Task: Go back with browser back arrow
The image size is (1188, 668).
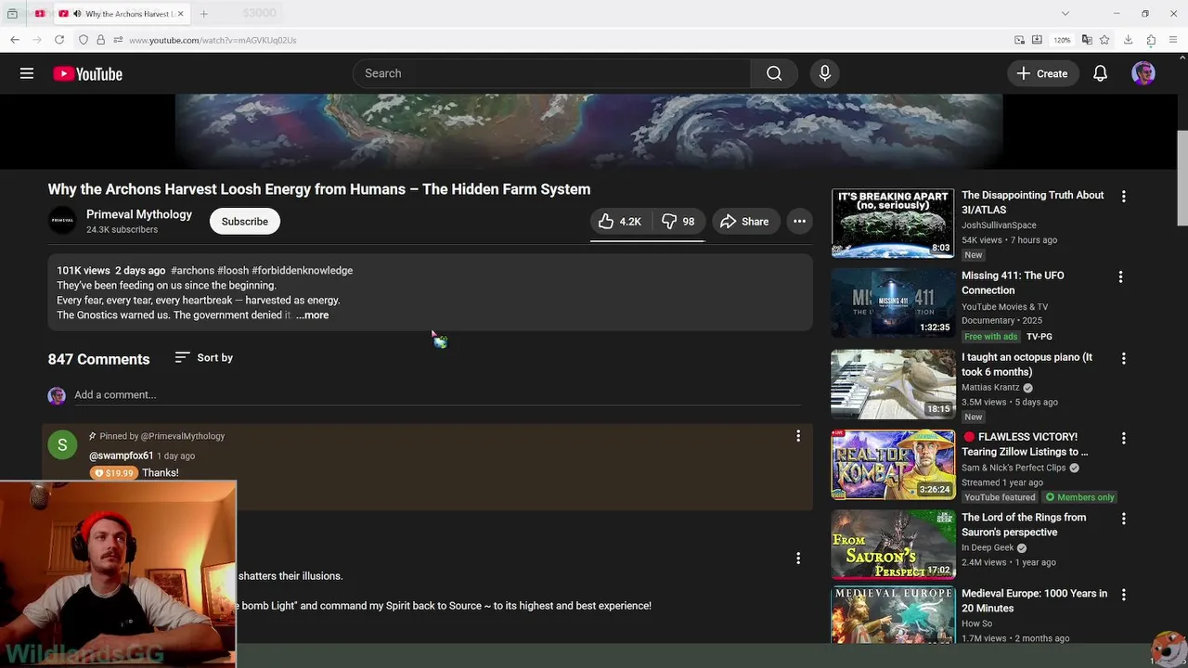Action: pyautogui.click(x=15, y=40)
